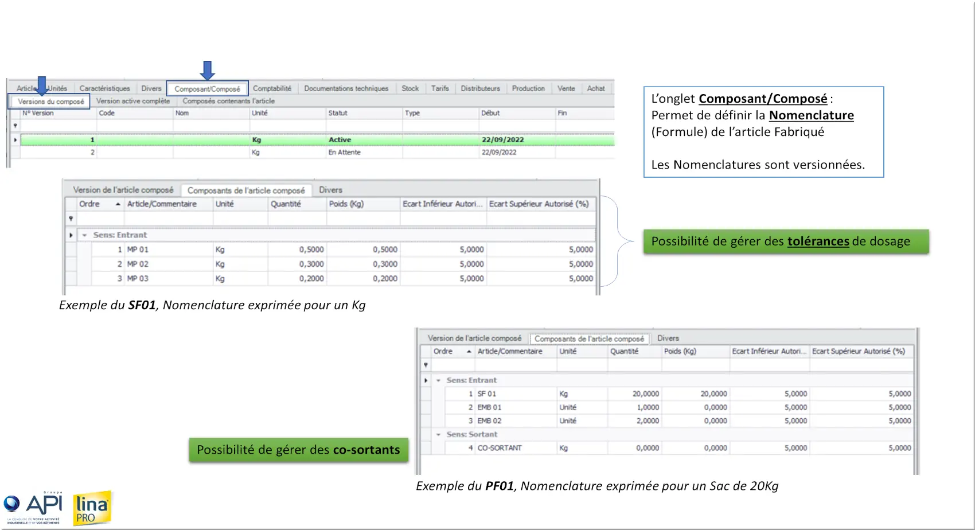Collapse the Sens: Entrant group in SF01 grid
The image size is (975, 530).
84,235
